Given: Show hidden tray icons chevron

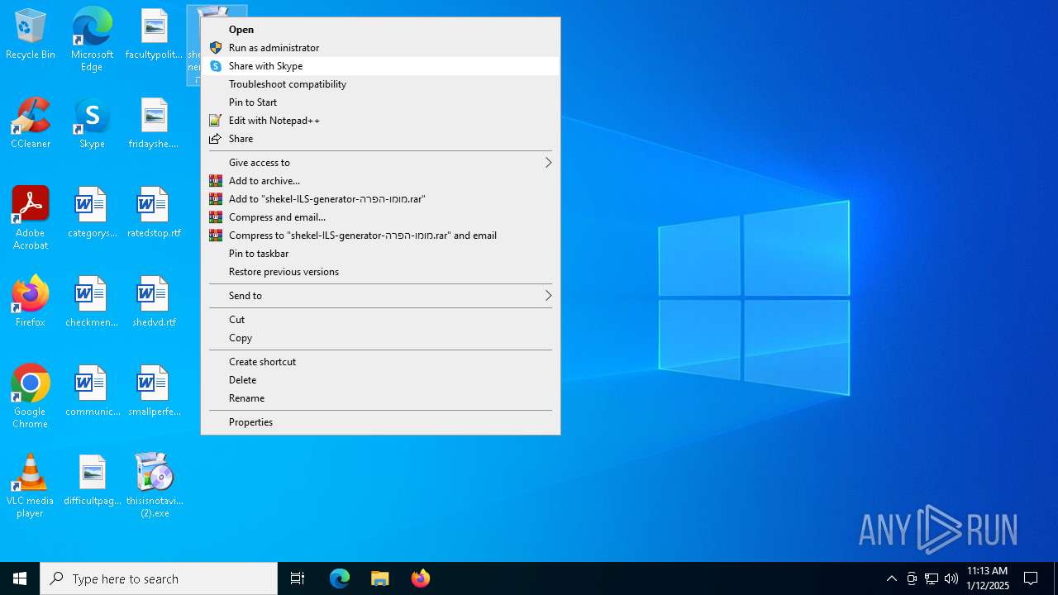Looking at the screenshot, I should (892, 578).
